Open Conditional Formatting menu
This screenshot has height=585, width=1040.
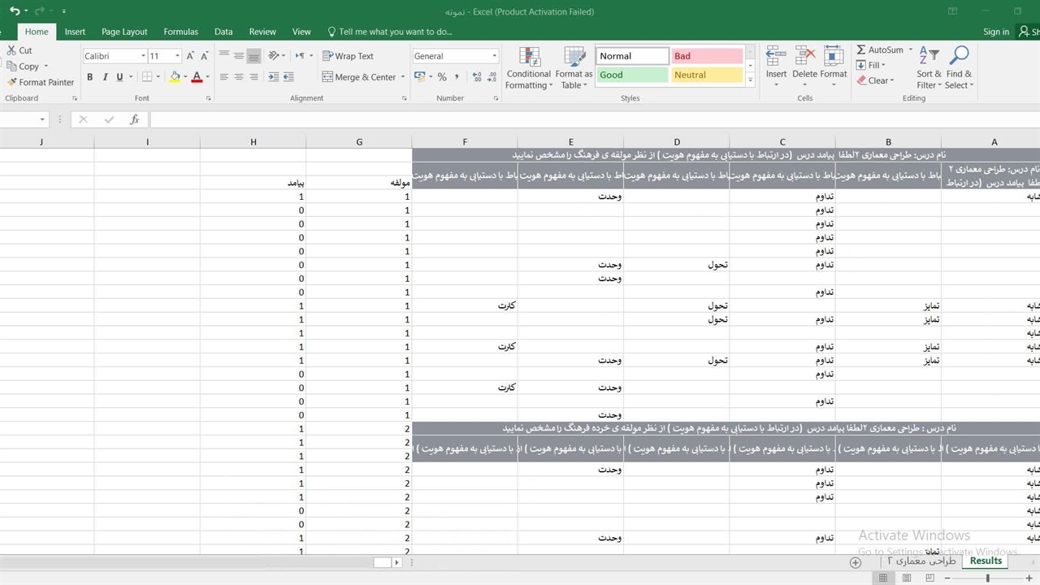(x=528, y=67)
